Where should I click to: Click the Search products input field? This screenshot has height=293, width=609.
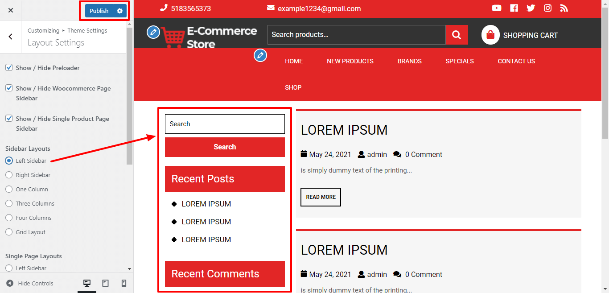(x=356, y=35)
